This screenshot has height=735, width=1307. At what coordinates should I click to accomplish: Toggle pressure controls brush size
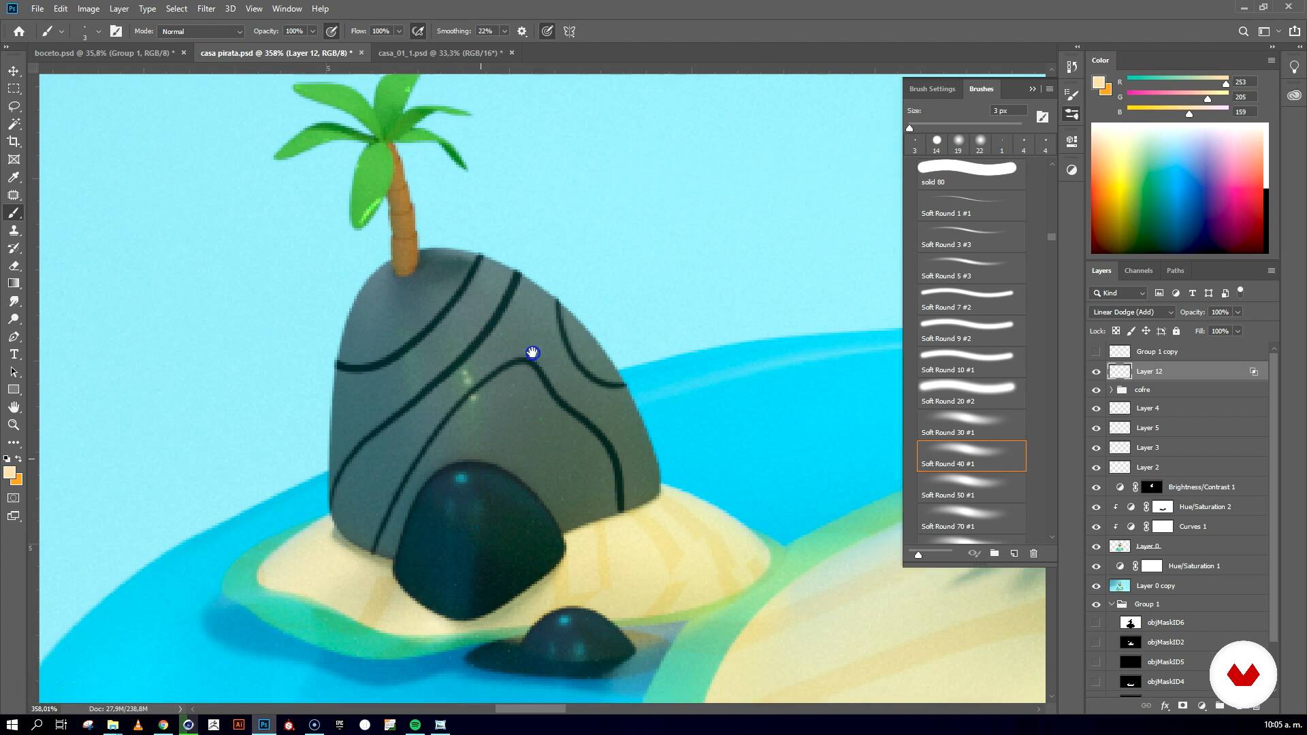coord(547,31)
